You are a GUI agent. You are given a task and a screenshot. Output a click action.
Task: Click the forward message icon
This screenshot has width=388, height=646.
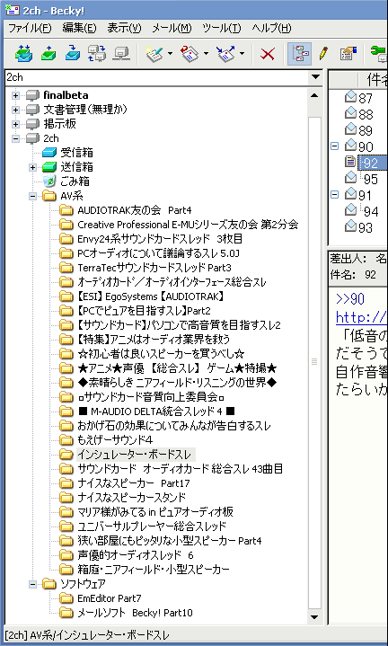[x=225, y=54]
